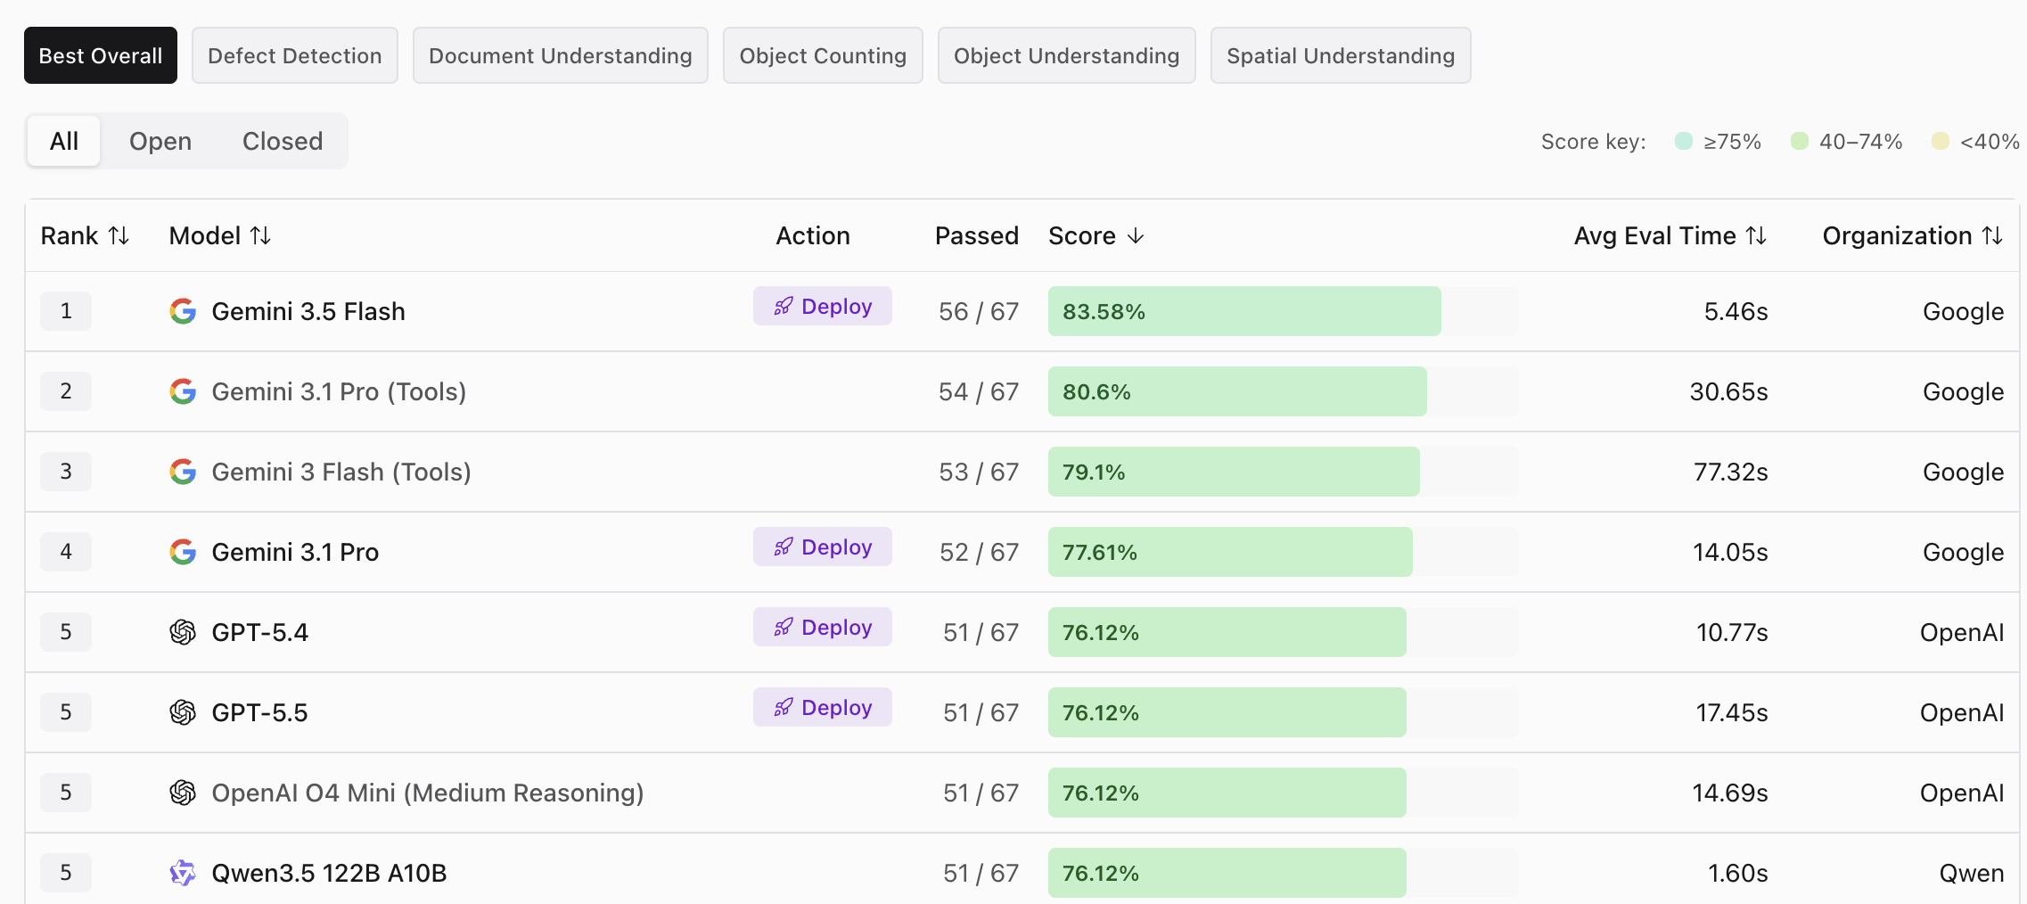2027x904 pixels.
Task: Open the Document Understanding tab
Action: (x=561, y=55)
